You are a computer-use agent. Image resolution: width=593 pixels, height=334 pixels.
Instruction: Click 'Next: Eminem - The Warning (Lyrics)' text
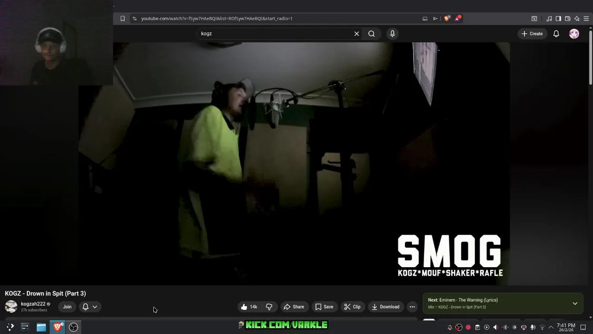(463, 300)
